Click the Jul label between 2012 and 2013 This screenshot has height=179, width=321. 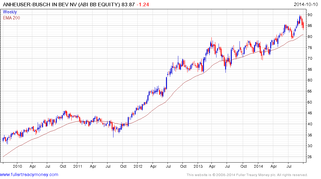[x=168, y=166]
